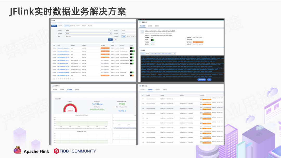Click the orange SNAPSHOT version badge in job details
Screen dimensions: 281x158
[198, 42]
